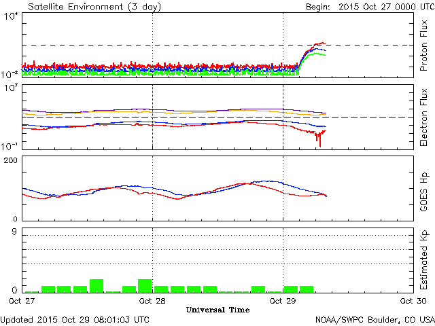Click the Oct 28 time axis label
435x326 pixels.
152,300
